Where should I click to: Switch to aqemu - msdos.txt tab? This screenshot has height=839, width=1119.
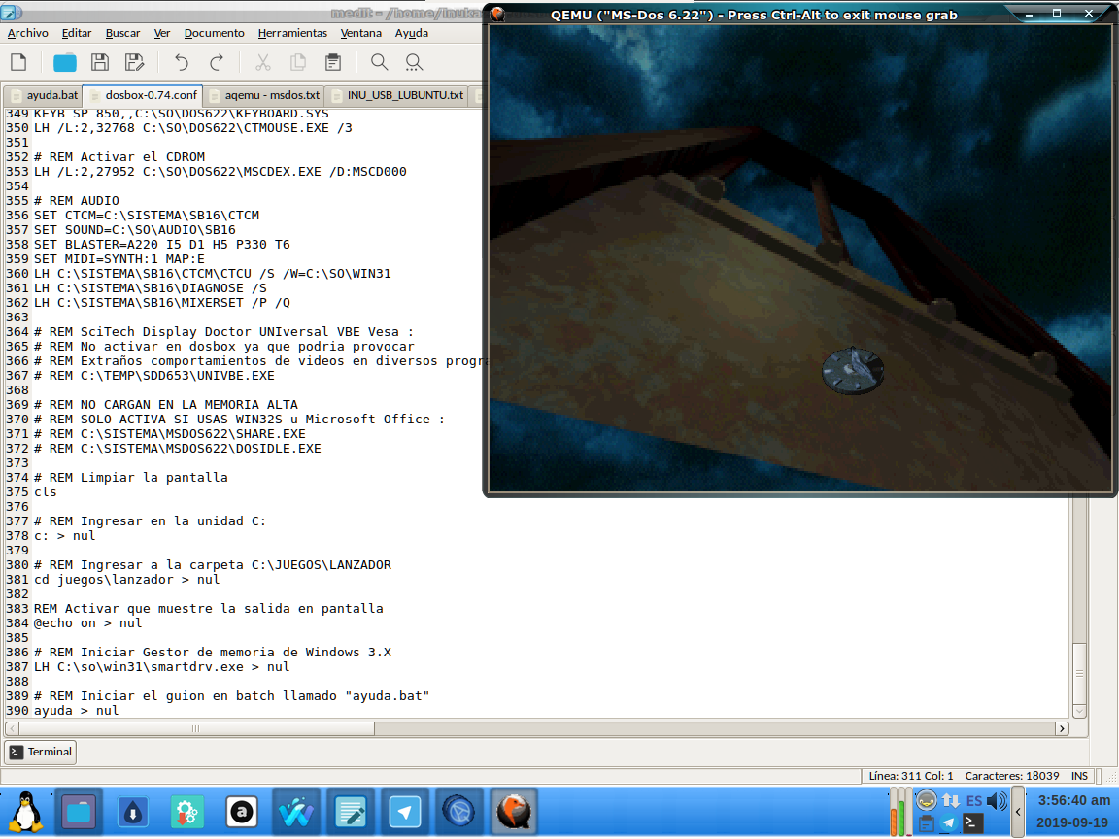264,95
